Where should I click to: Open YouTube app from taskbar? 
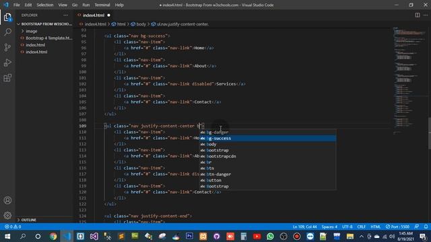[257, 236]
